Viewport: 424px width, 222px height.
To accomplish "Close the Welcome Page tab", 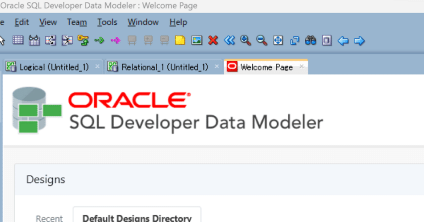I will click(x=301, y=67).
